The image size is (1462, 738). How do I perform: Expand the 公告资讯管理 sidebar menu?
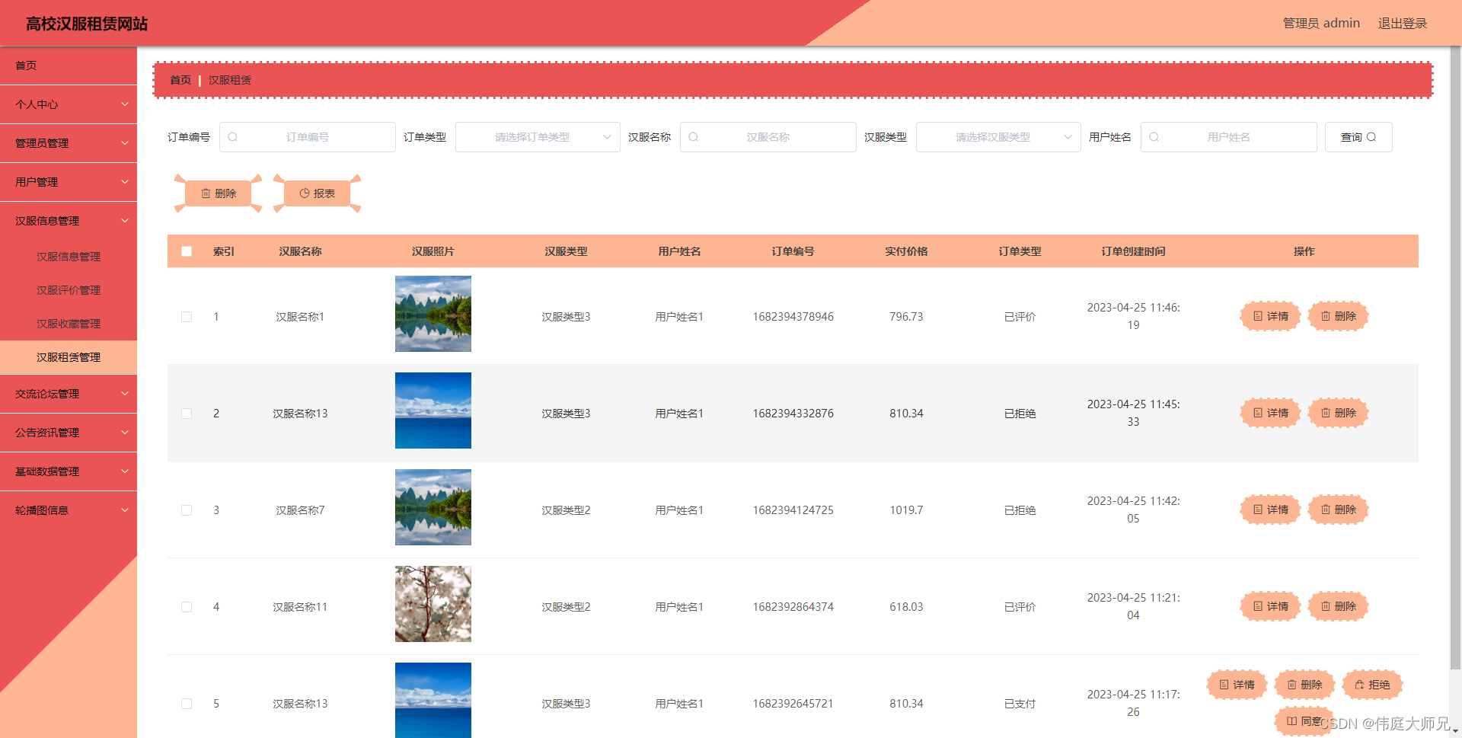[69, 433]
